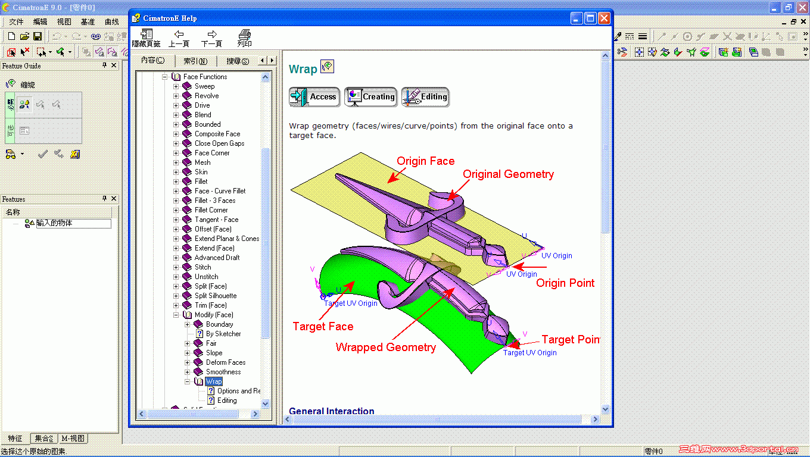Open the 基准 menu
The width and height of the screenshot is (810, 457).
(88, 22)
